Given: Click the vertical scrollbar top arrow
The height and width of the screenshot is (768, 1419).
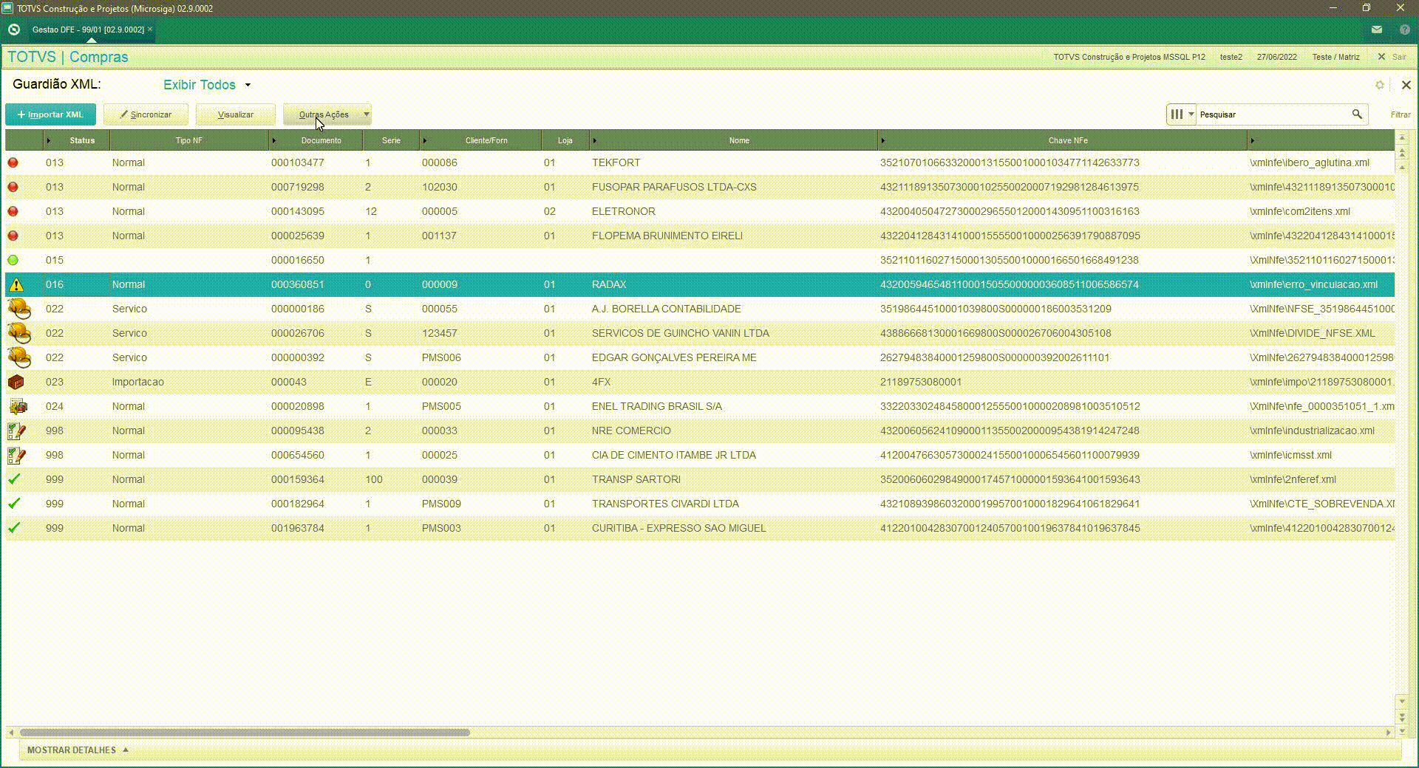Looking at the screenshot, I should tap(1402, 138).
